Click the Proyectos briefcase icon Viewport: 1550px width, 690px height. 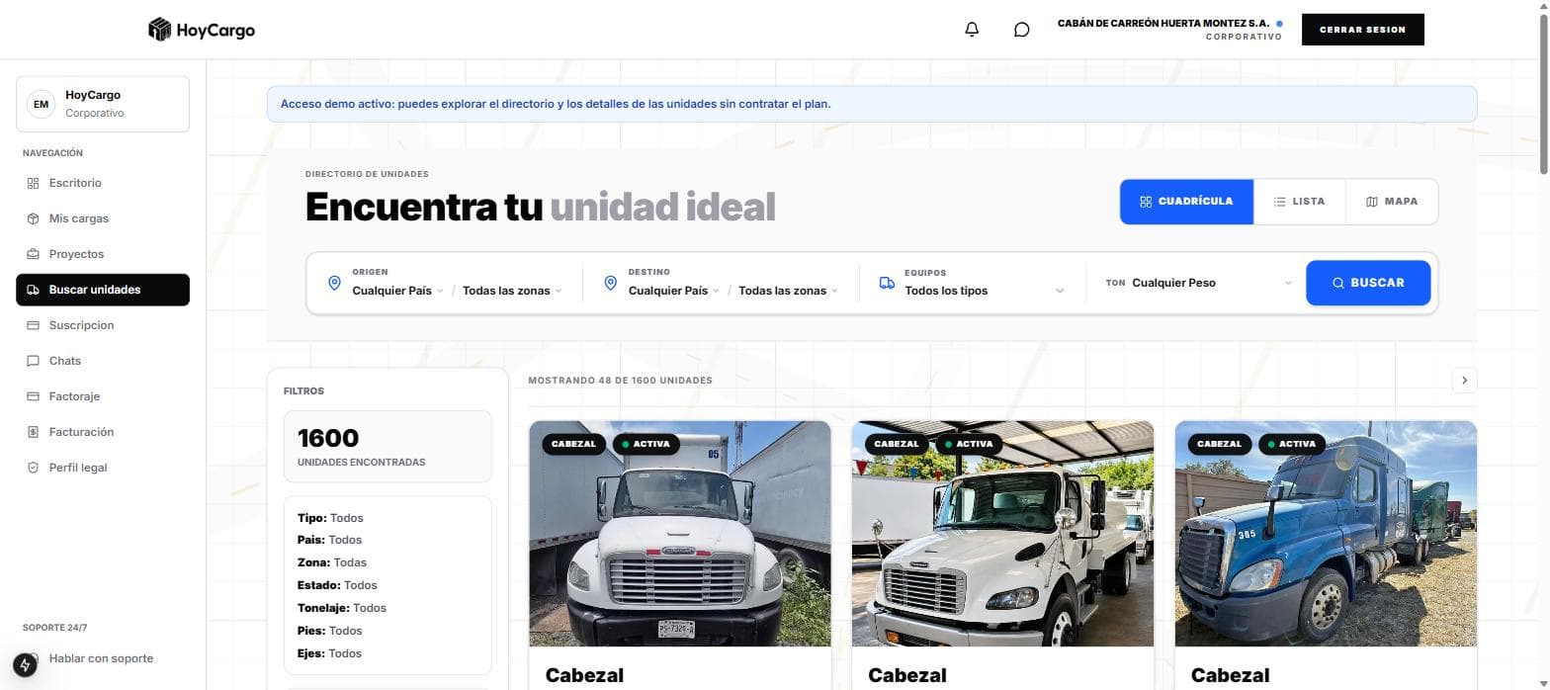[x=33, y=254]
